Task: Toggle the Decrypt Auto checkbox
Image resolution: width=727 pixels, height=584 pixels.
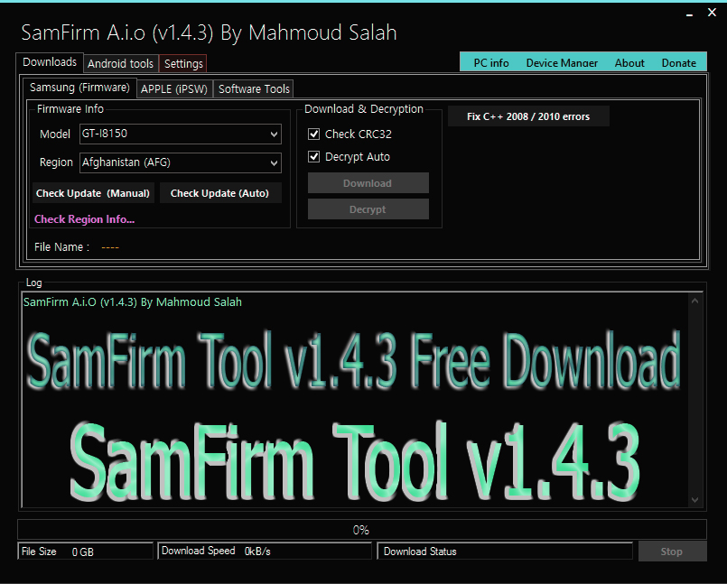Action: (x=314, y=157)
